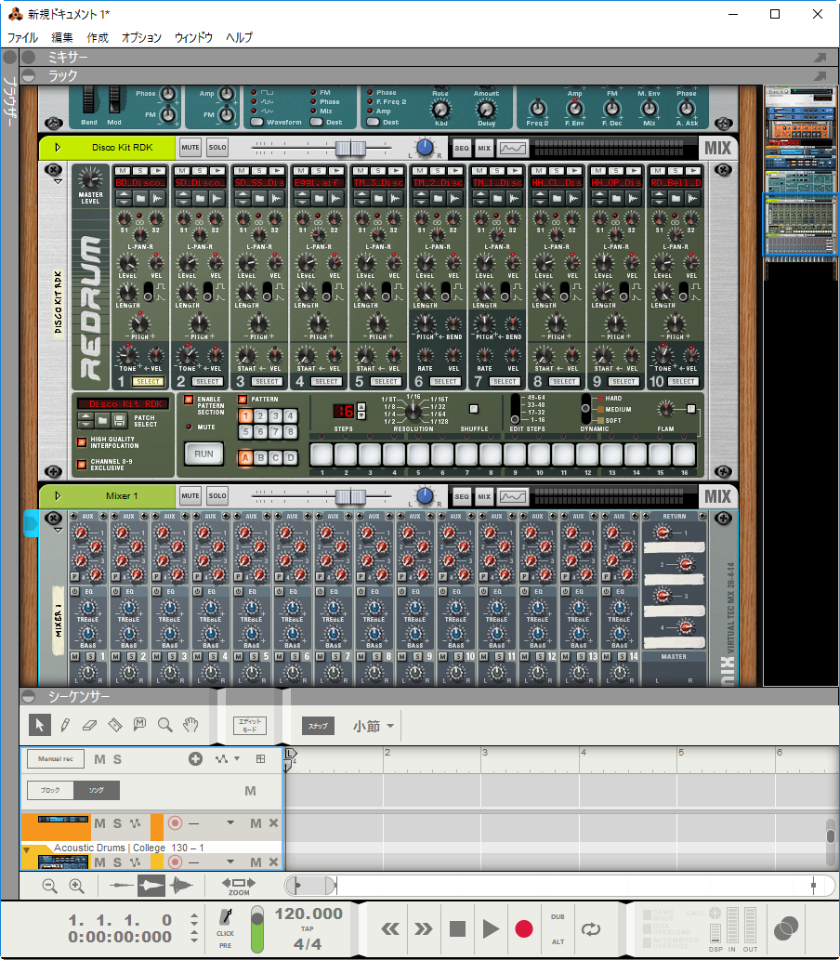Mute the Mixer 1 device
The image size is (840, 960).
coord(190,496)
